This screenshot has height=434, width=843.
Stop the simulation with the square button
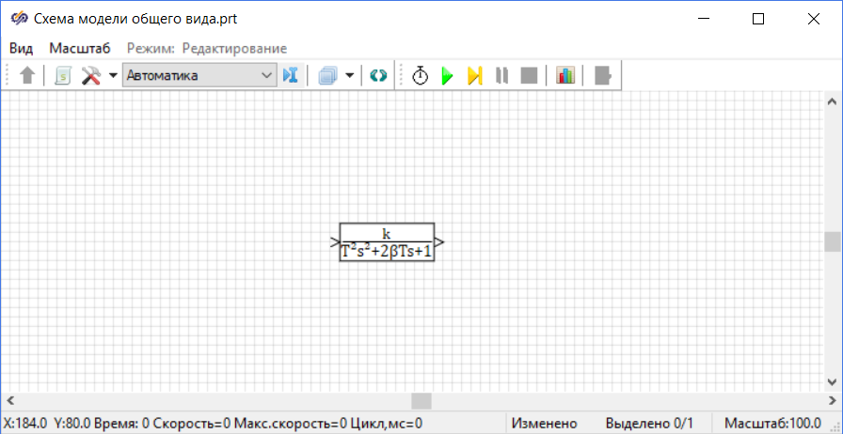click(529, 76)
